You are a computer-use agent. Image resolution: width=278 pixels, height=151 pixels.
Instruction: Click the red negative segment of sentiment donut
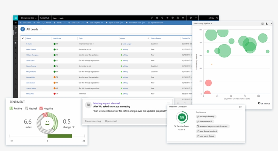(45, 115)
